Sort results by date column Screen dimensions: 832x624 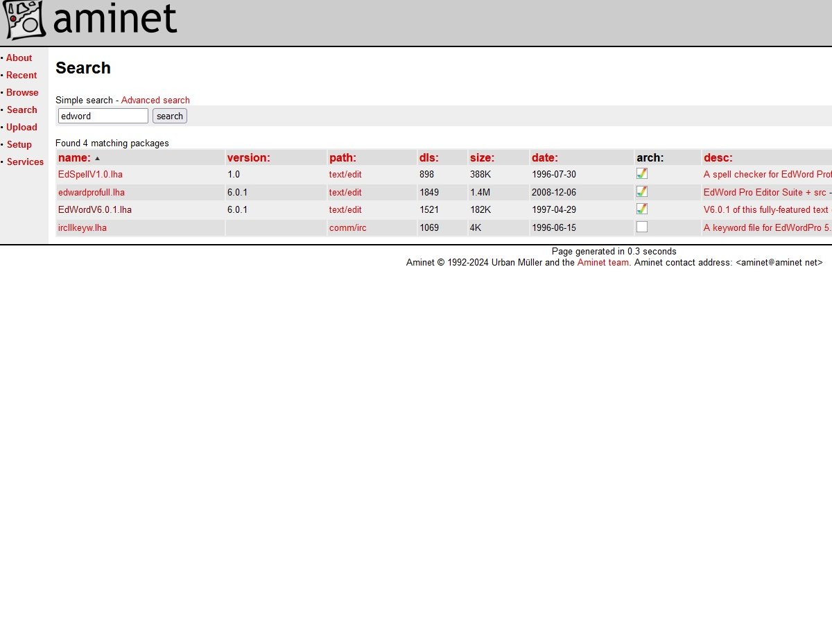pyautogui.click(x=544, y=157)
